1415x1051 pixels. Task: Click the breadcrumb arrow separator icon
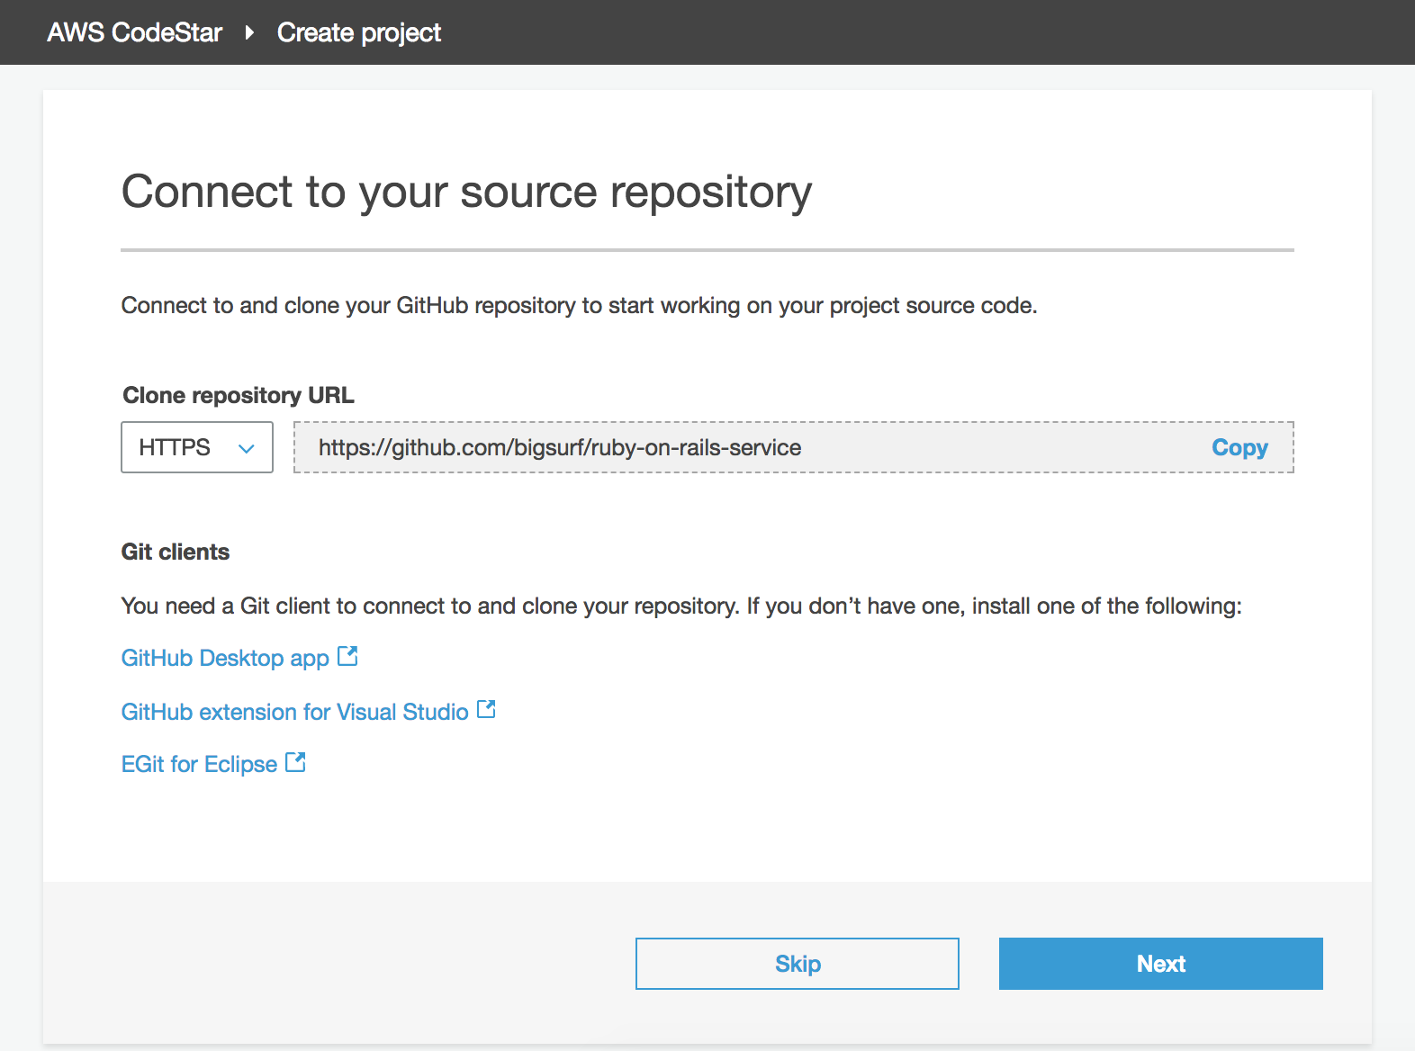[x=249, y=32]
